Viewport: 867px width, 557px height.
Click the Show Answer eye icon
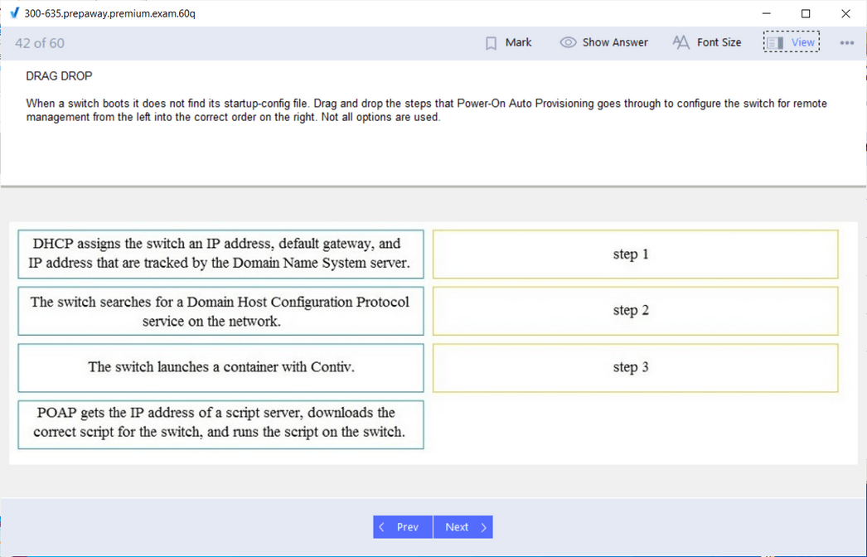tap(568, 42)
